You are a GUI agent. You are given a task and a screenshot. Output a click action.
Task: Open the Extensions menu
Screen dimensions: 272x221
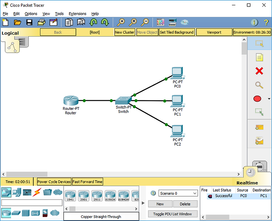[x=77, y=14]
